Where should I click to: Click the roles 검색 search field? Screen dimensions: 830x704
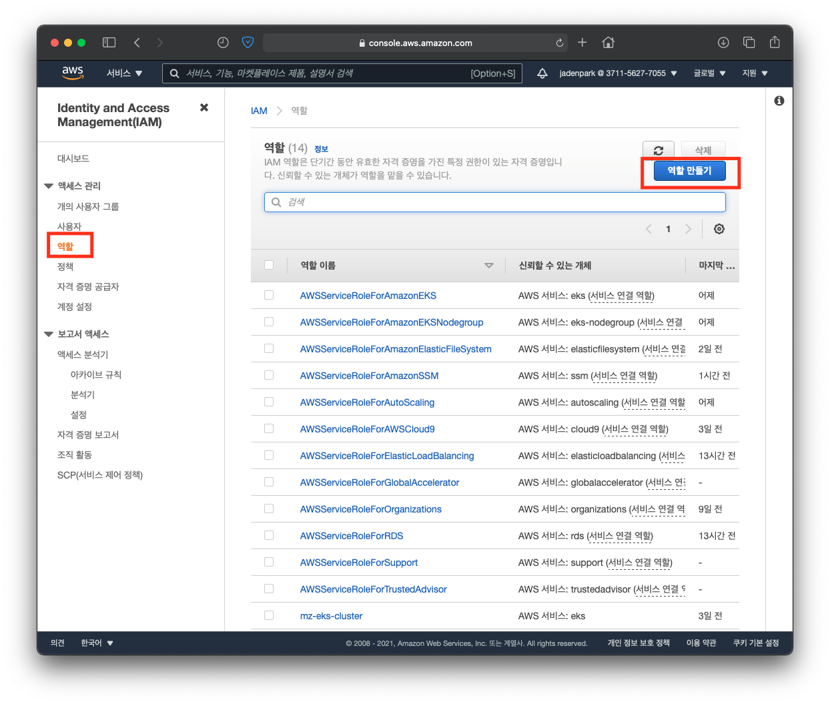pos(495,202)
